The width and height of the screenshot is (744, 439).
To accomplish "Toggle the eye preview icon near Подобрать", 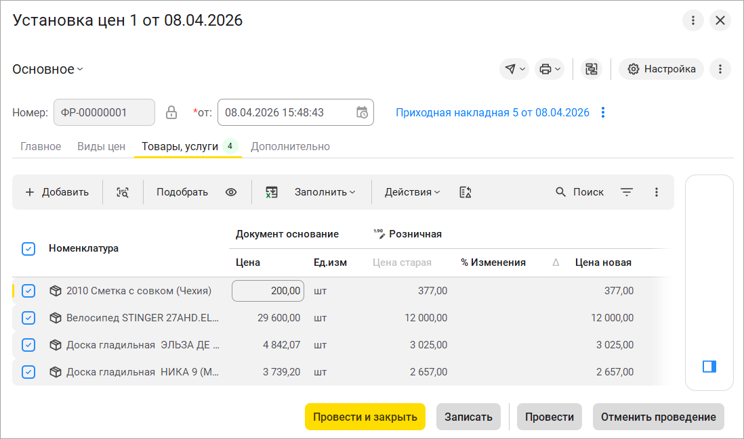I will pos(231,192).
